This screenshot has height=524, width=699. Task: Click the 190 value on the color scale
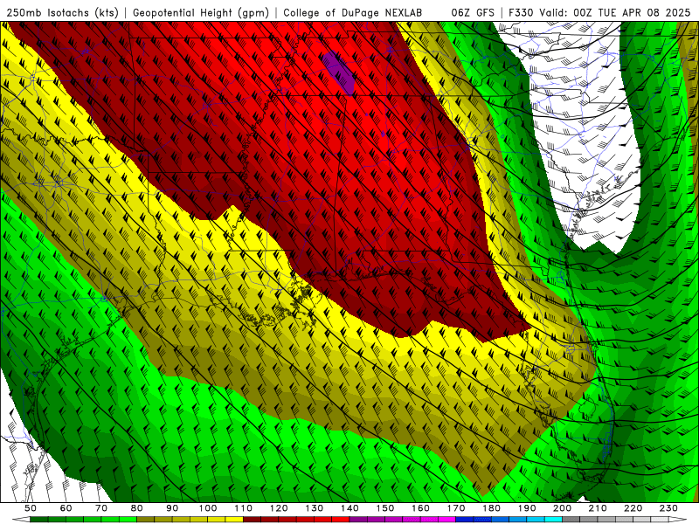coord(527,508)
